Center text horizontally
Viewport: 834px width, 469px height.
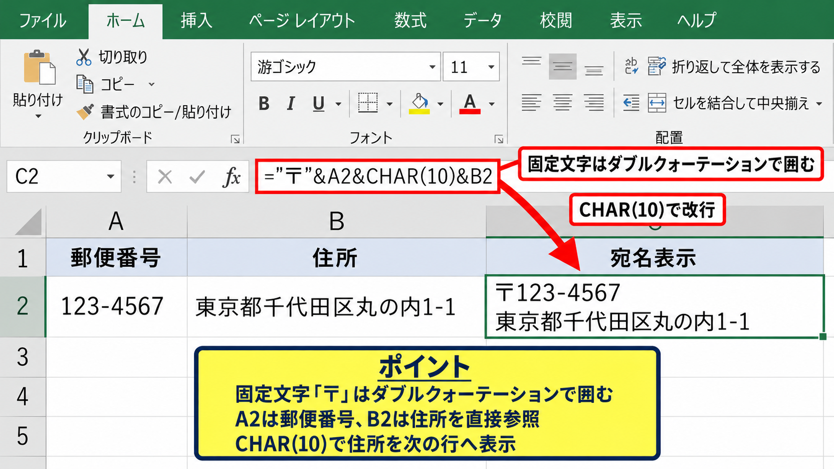click(x=563, y=103)
